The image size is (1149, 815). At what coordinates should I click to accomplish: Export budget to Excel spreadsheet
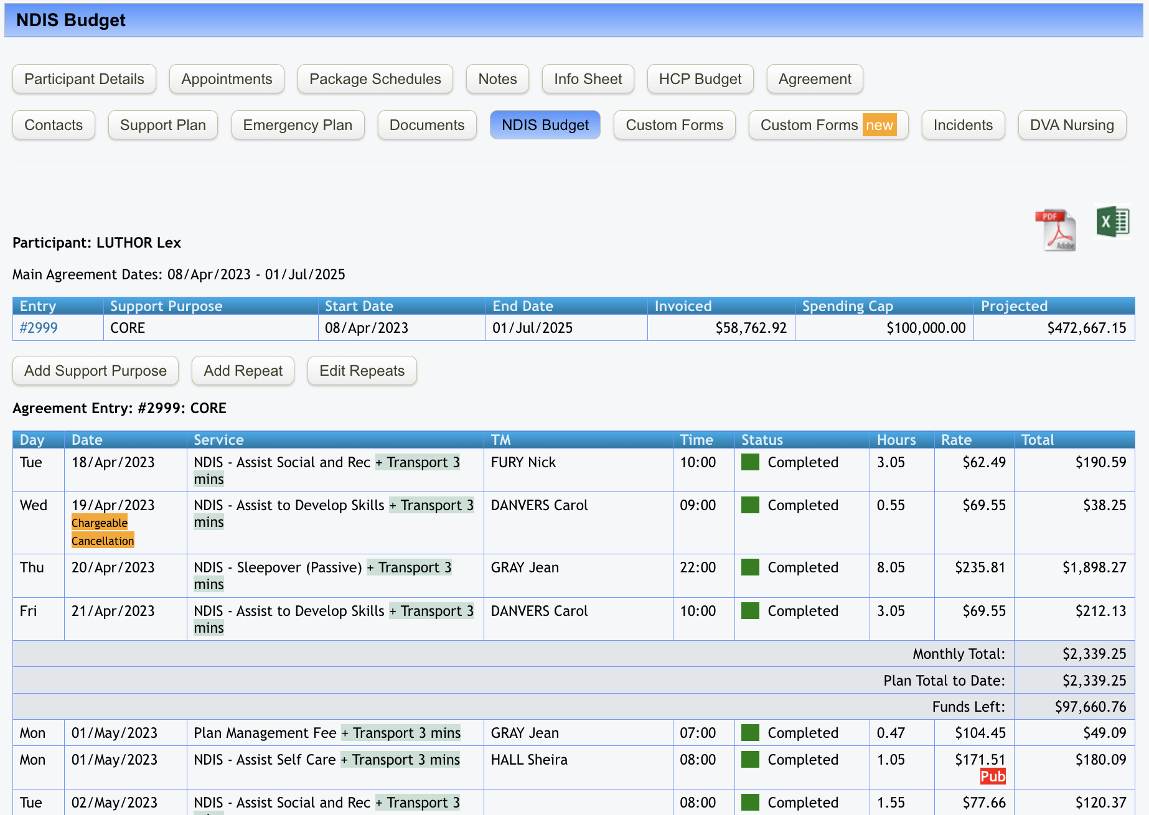coord(1113,221)
